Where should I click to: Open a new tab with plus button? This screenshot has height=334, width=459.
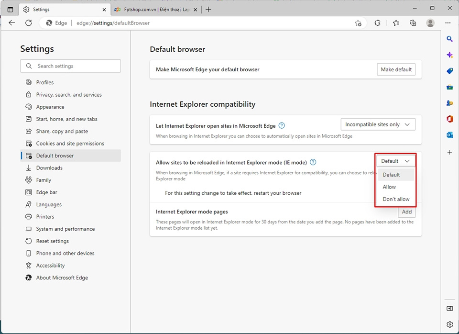[x=208, y=10]
